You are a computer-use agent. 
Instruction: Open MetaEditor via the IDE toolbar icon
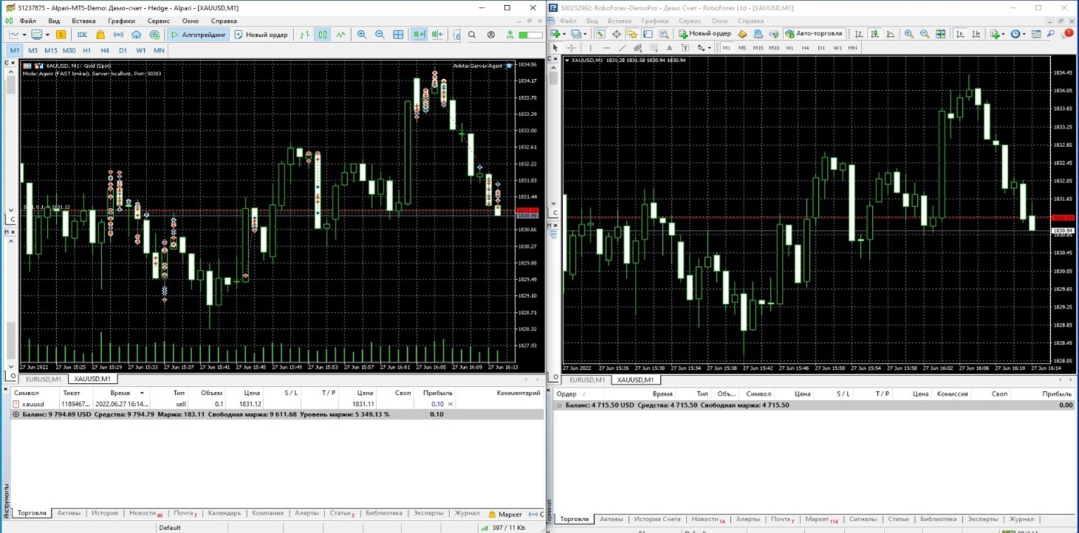pos(83,34)
